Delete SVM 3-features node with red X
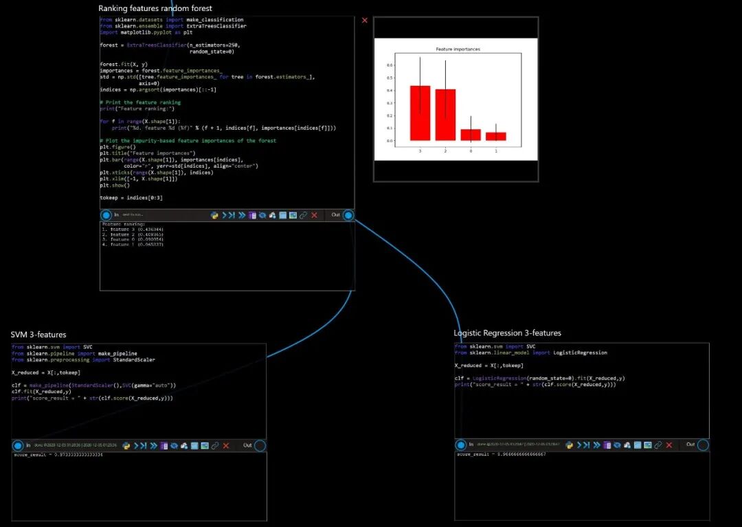Viewport: 742px width, 527px height. 226,446
